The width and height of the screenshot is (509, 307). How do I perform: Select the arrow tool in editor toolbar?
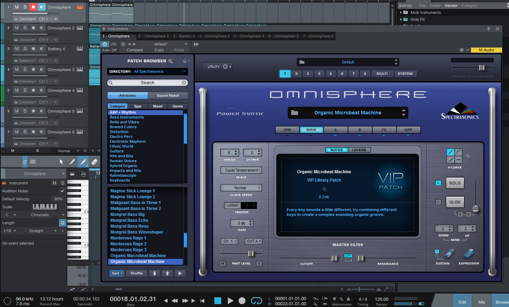[x=61, y=161]
